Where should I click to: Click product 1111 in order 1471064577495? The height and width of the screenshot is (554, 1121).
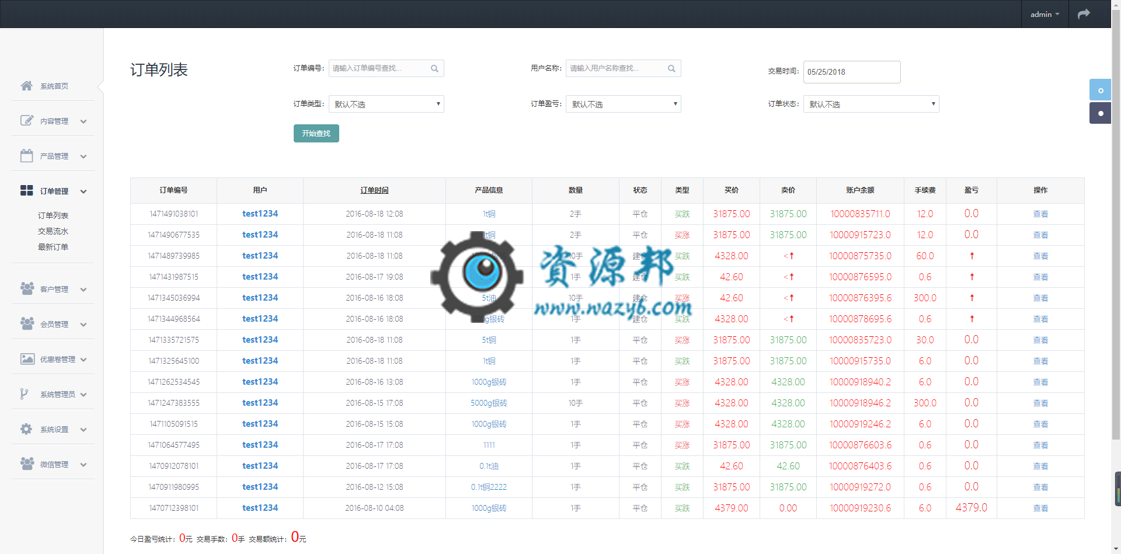[x=489, y=445]
